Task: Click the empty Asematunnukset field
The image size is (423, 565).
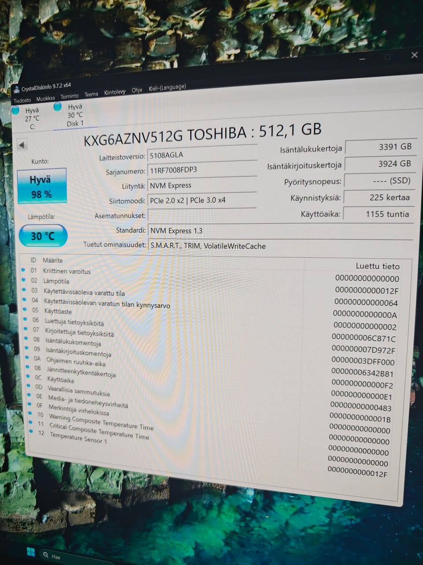Action: coord(202,215)
